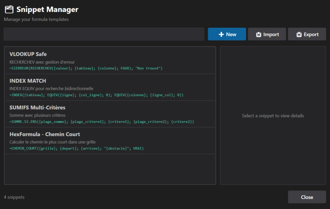The width and height of the screenshot is (330, 209).
Task: Select the VLOOKUP Safe snippet title
Action: (28, 54)
